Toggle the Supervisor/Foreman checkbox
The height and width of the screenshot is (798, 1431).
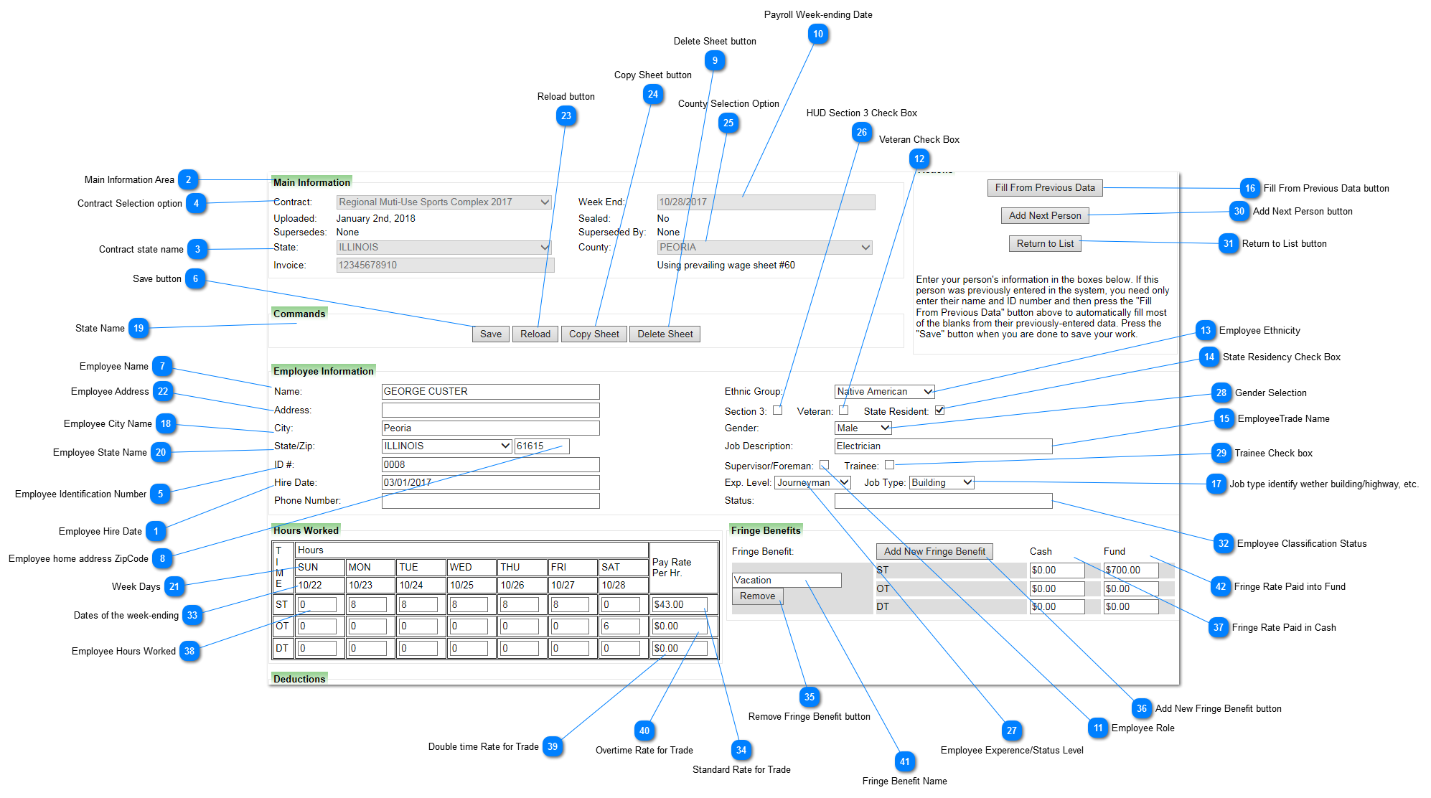(825, 465)
